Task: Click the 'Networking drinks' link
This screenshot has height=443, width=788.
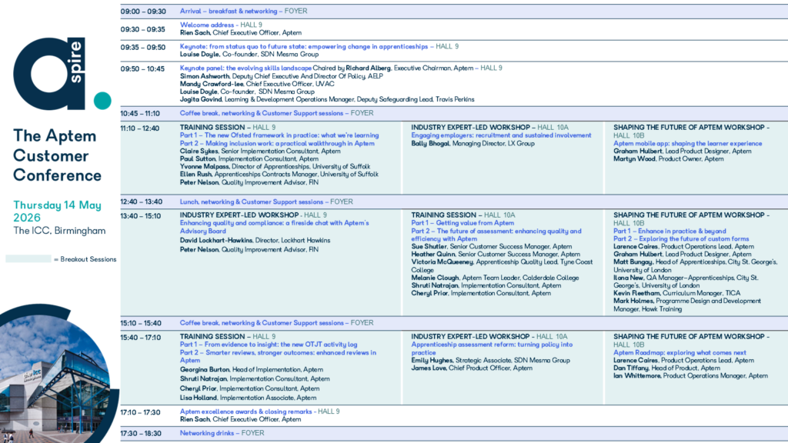Action: (206, 432)
